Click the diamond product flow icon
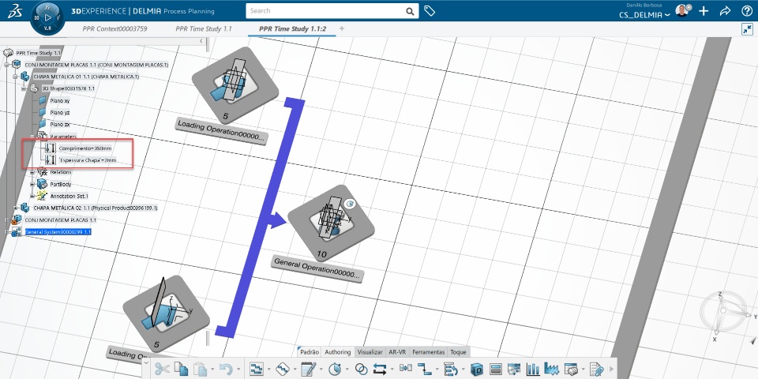The image size is (758, 379). click(283, 370)
